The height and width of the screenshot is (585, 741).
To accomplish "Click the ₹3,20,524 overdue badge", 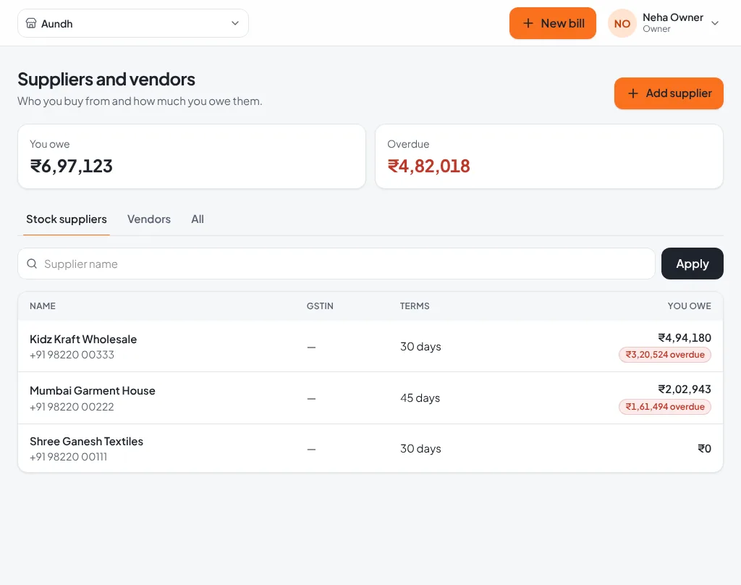I will tap(665, 355).
